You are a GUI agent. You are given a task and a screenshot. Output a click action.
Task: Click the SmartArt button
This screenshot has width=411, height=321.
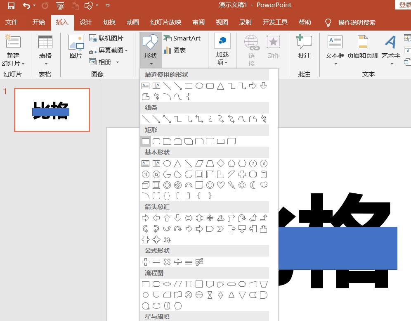(x=182, y=38)
